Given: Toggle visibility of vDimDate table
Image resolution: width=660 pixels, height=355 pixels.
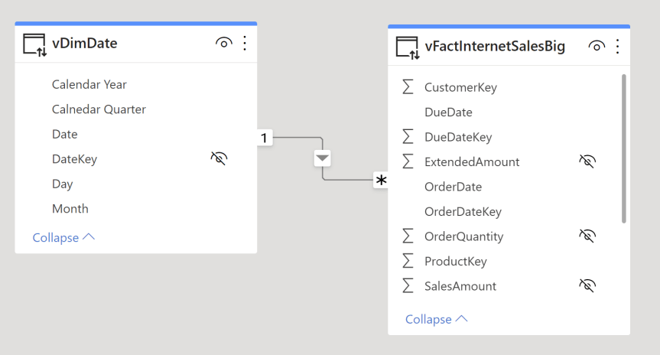Looking at the screenshot, I should point(223,44).
